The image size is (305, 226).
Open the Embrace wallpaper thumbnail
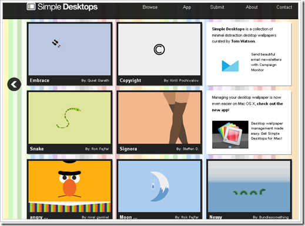(69, 49)
